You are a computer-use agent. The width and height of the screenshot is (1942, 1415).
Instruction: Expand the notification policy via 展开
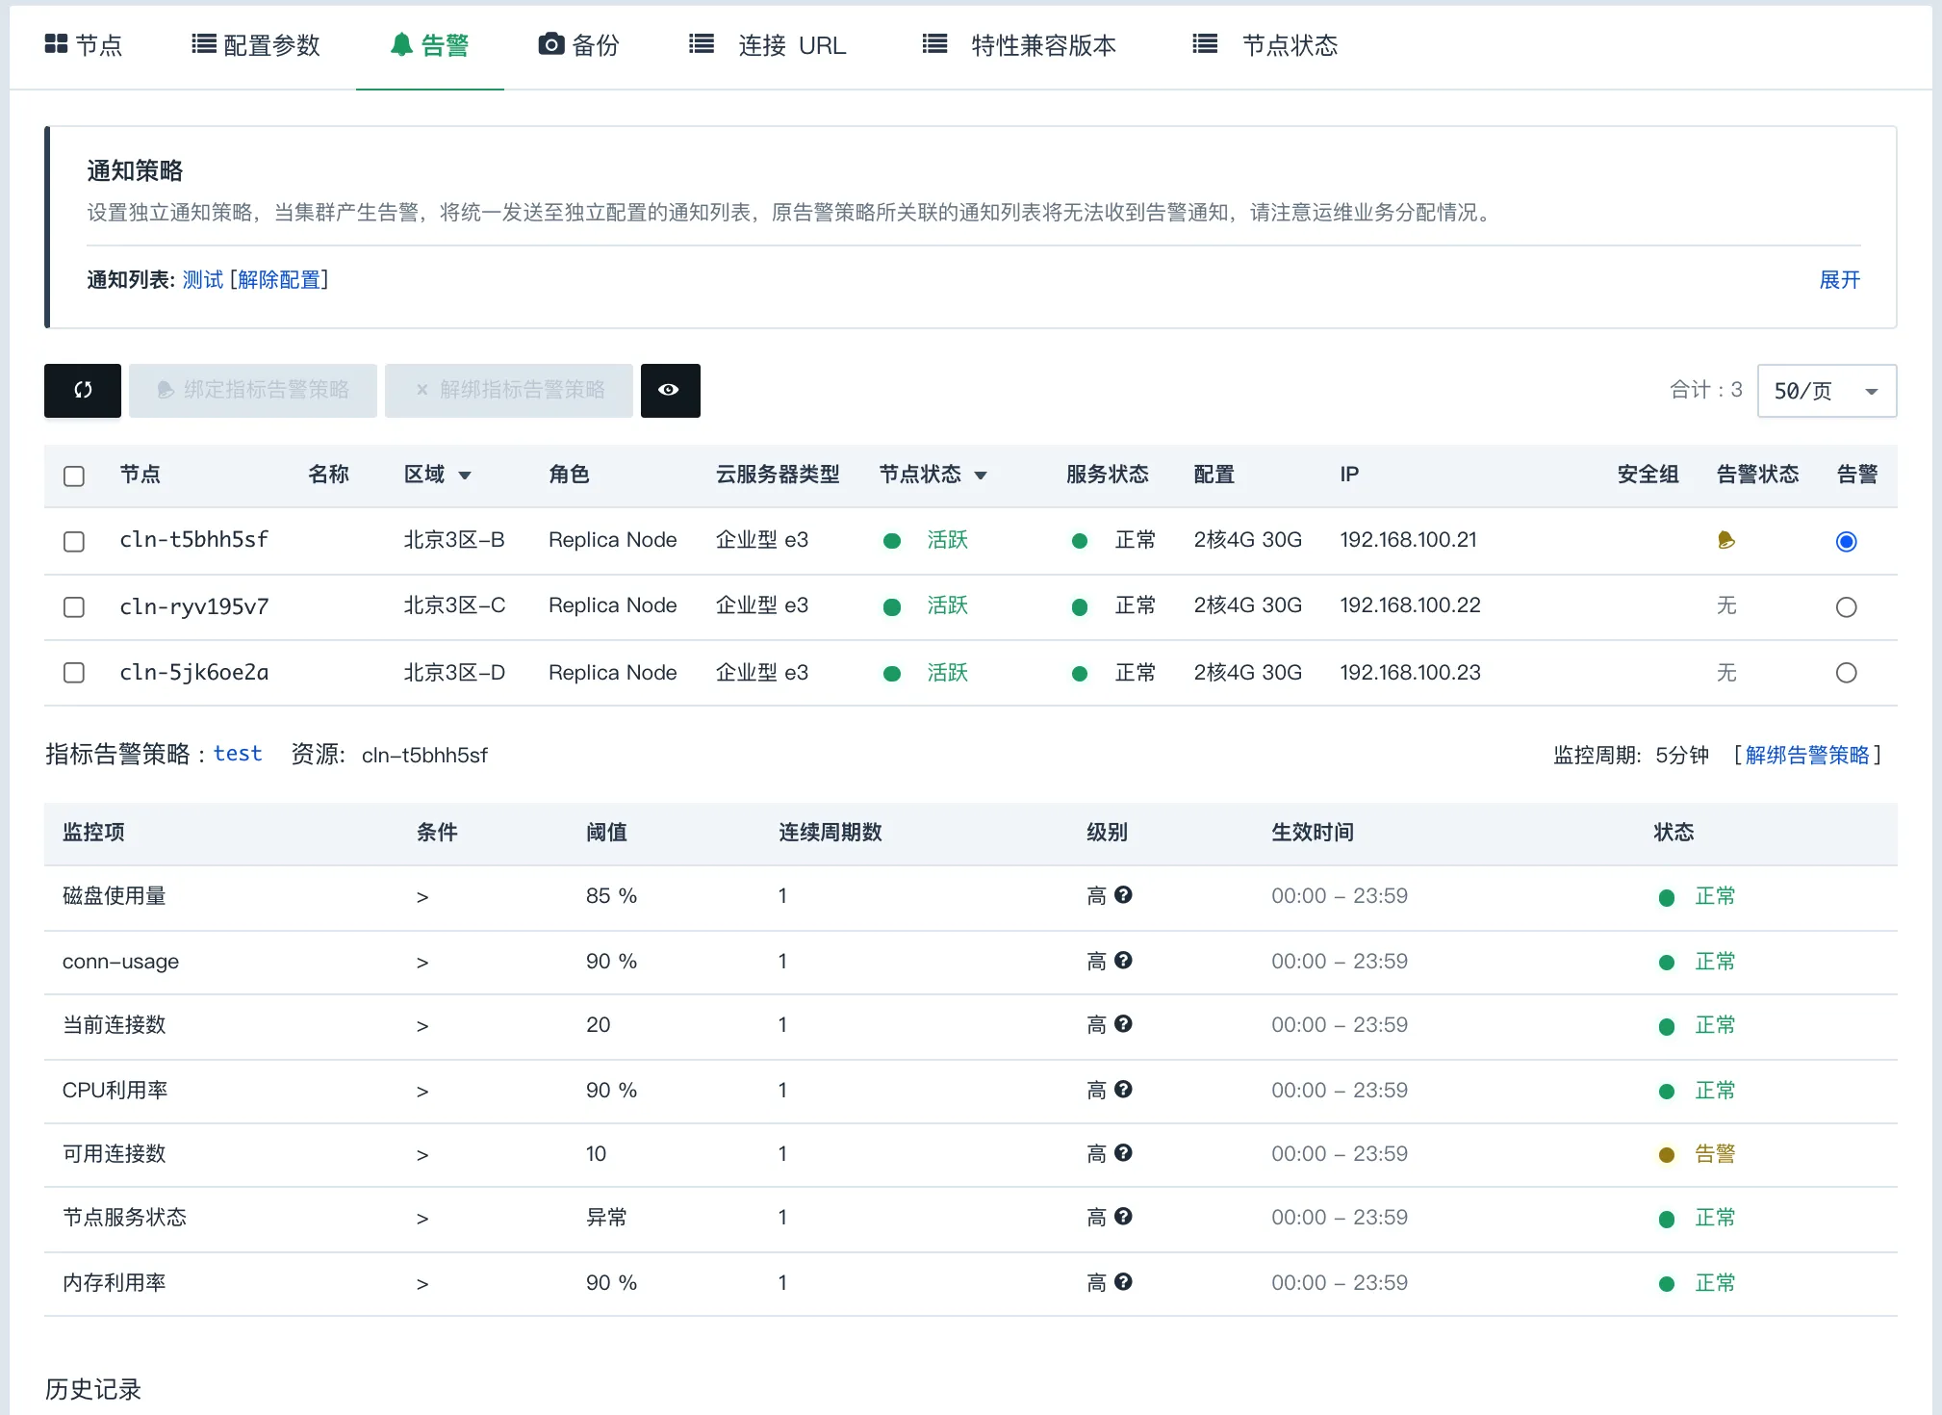tap(1839, 279)
